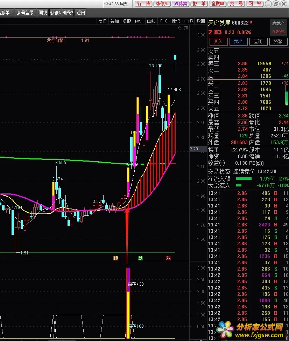
Task: Click the 张停买 limit-up buy button
Action: tap(162, 4)
